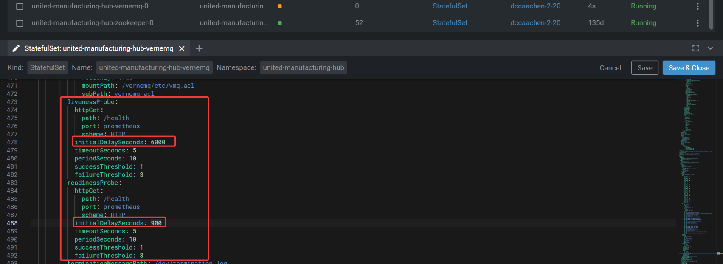Click the Save button
Image resolution: width=723 pixels, height=264 pixels.
(x=644, y=68)
